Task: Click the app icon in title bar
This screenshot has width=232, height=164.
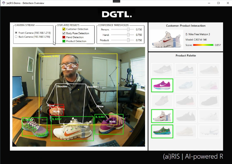Action: pos(3,3)
